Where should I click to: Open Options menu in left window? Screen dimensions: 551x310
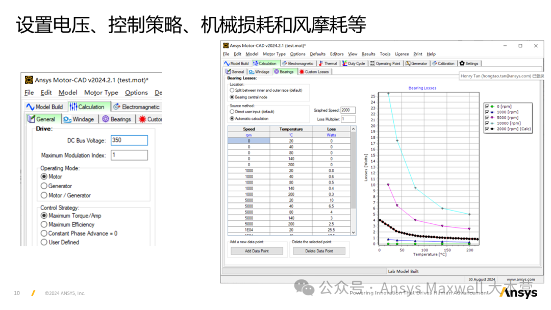136,93
